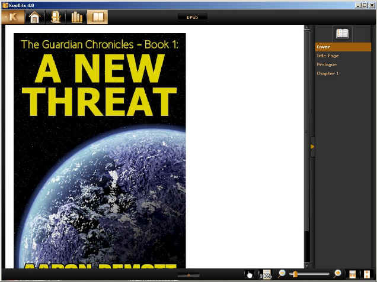Image resolution: width=377 pixels, height=282 pixels.
Task: Expand the bottom bar center handle
Action: point(188,275)
